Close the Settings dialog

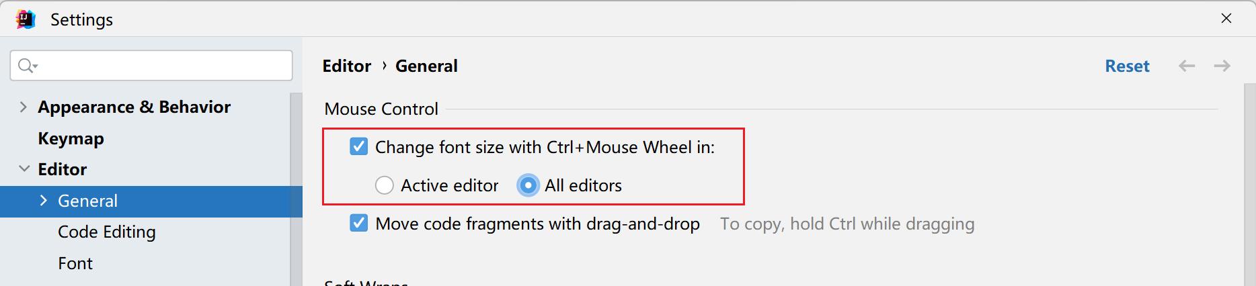coord(1226,19)
